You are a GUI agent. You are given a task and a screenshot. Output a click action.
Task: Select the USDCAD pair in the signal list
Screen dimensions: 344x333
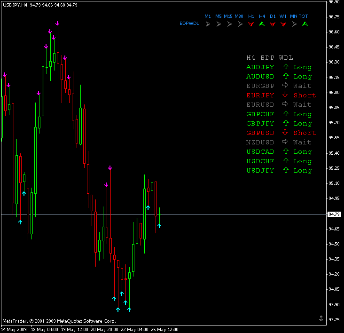coord(260,152)
